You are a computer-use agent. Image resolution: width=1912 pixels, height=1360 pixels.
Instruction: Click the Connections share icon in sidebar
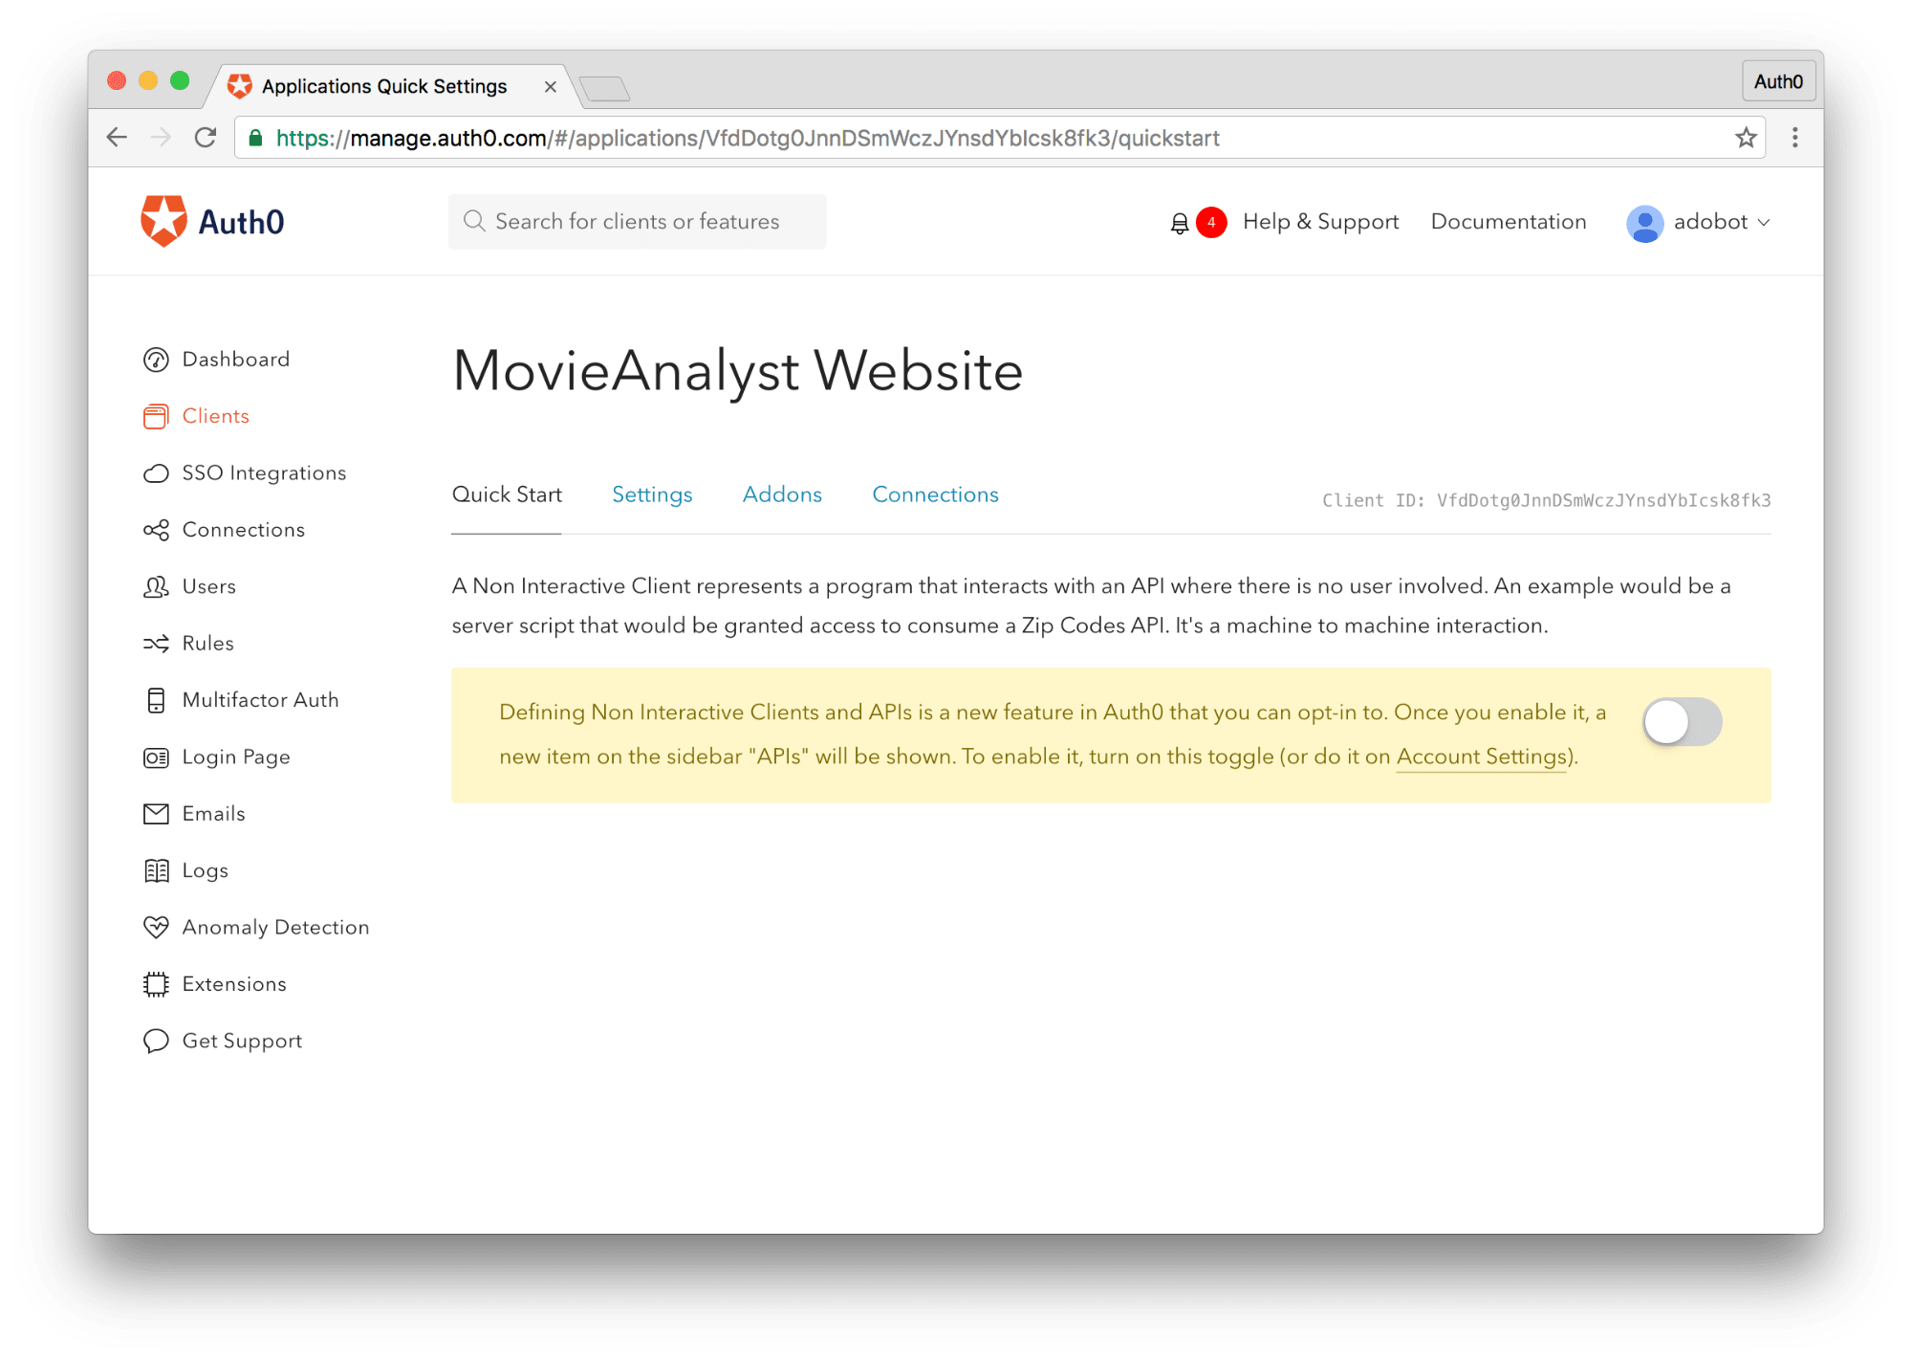(x=156, y=530)
